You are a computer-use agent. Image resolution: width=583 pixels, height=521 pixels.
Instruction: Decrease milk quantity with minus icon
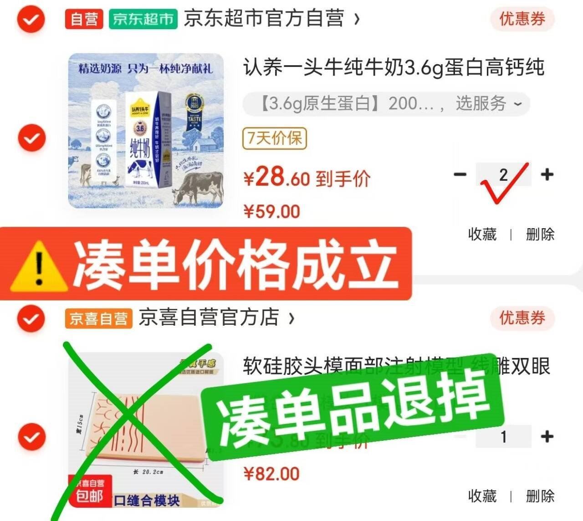460,174
